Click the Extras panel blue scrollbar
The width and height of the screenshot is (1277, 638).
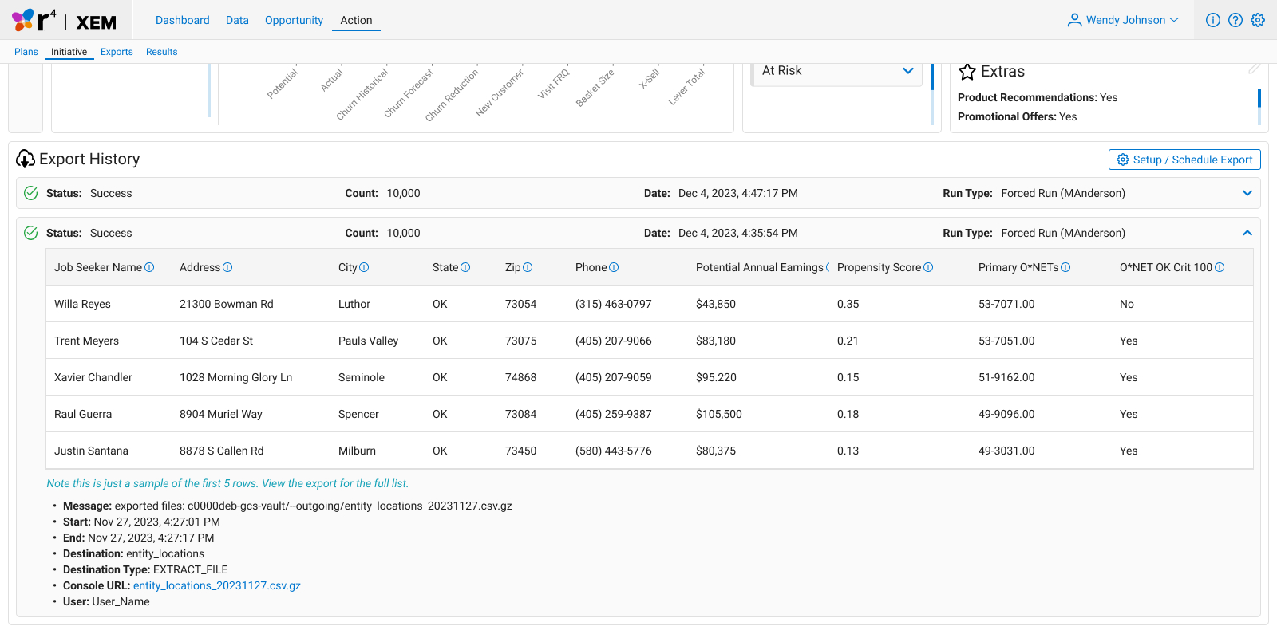(1259, 98)
